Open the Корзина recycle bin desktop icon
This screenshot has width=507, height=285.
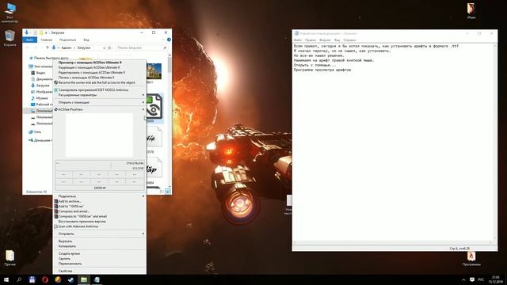point(10,38)
